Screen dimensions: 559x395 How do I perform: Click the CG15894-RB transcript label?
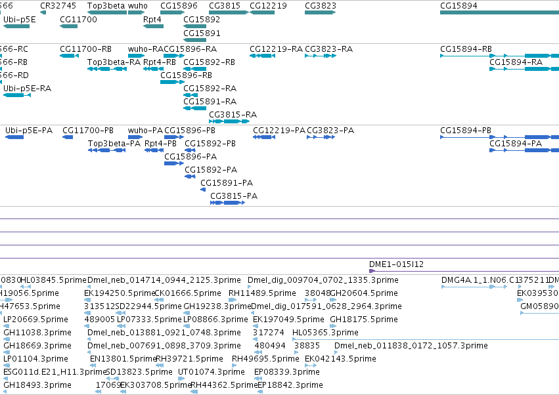point(466,49)
